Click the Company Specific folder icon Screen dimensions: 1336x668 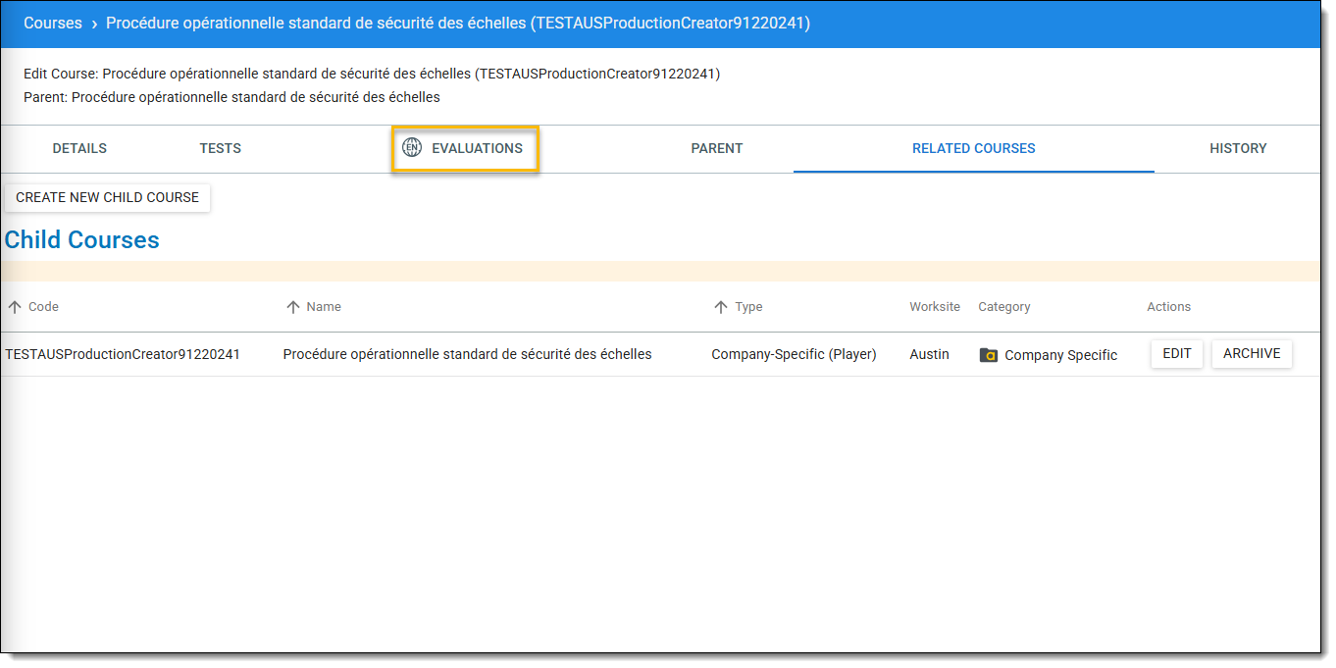pos(989,355)
